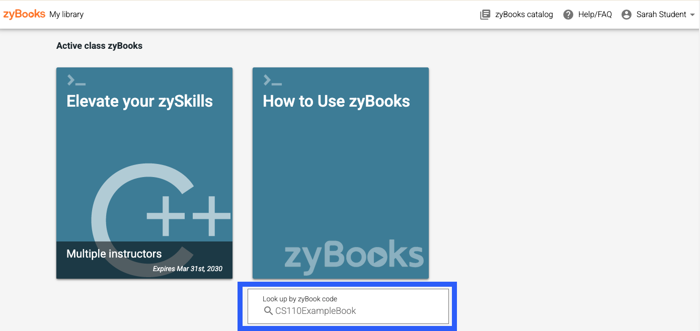The image size is (700, 331).
Task: Click Active class zyBooks heading
Action: click(x=100, y=46)
